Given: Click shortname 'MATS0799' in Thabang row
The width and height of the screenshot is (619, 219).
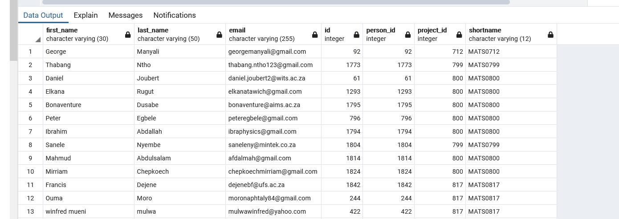Looking at the screenshot, I should click(511, 65).
